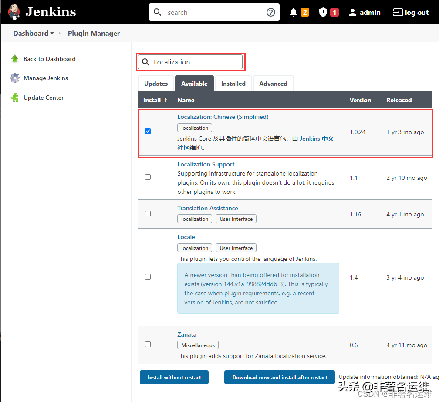This screenshot has height=402, width=439.
Task: Click the notifications bell icon
Action: click(x=293, y=12)
